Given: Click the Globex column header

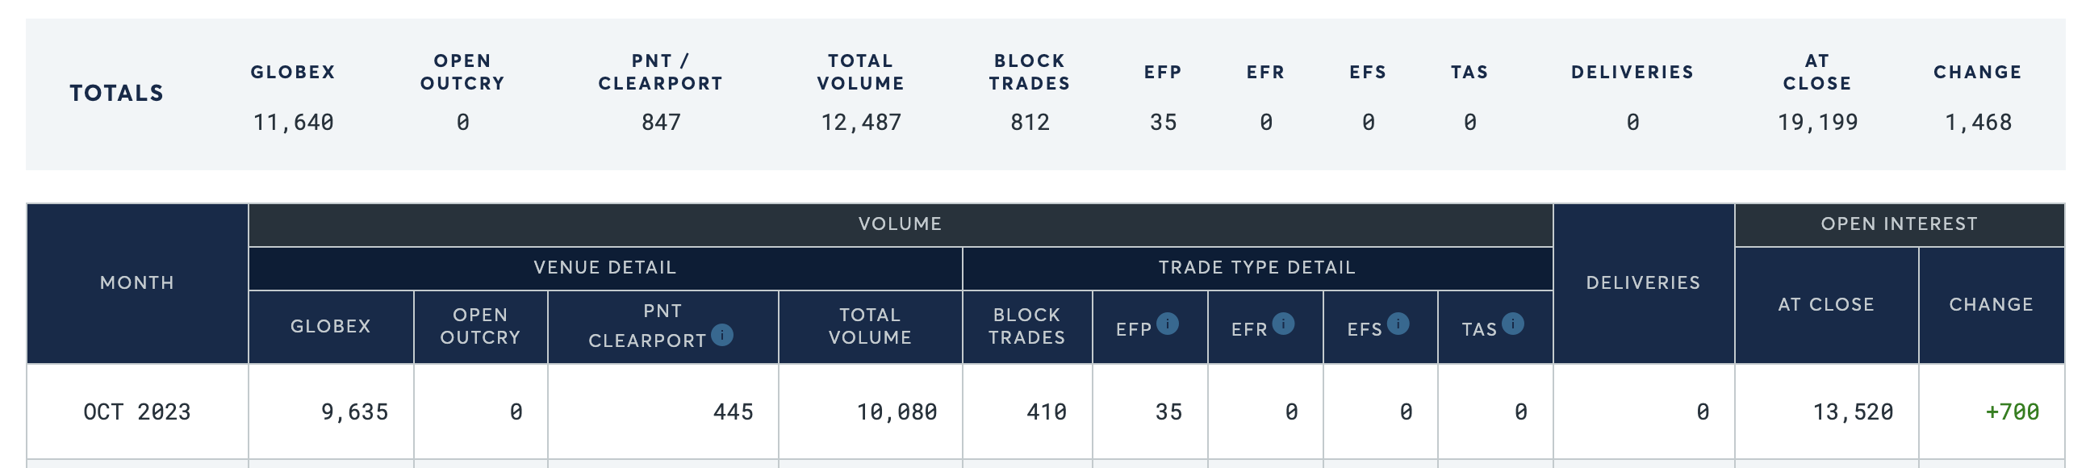Looking at the screenshot, I should coord(330,326).
